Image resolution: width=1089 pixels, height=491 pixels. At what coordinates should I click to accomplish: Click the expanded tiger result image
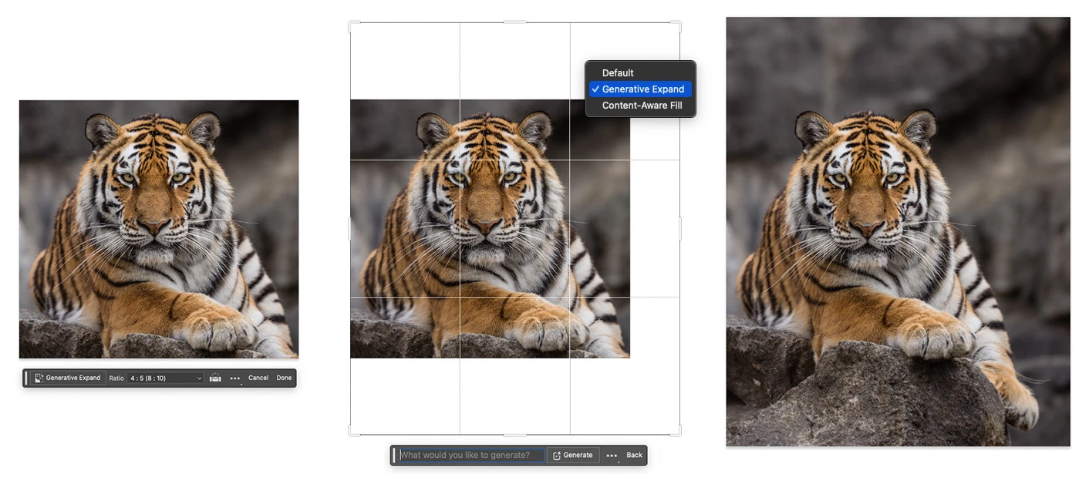[898, 231]
